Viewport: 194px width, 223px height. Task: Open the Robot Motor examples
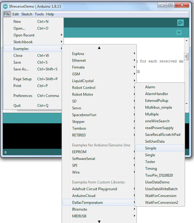(99, 94)
